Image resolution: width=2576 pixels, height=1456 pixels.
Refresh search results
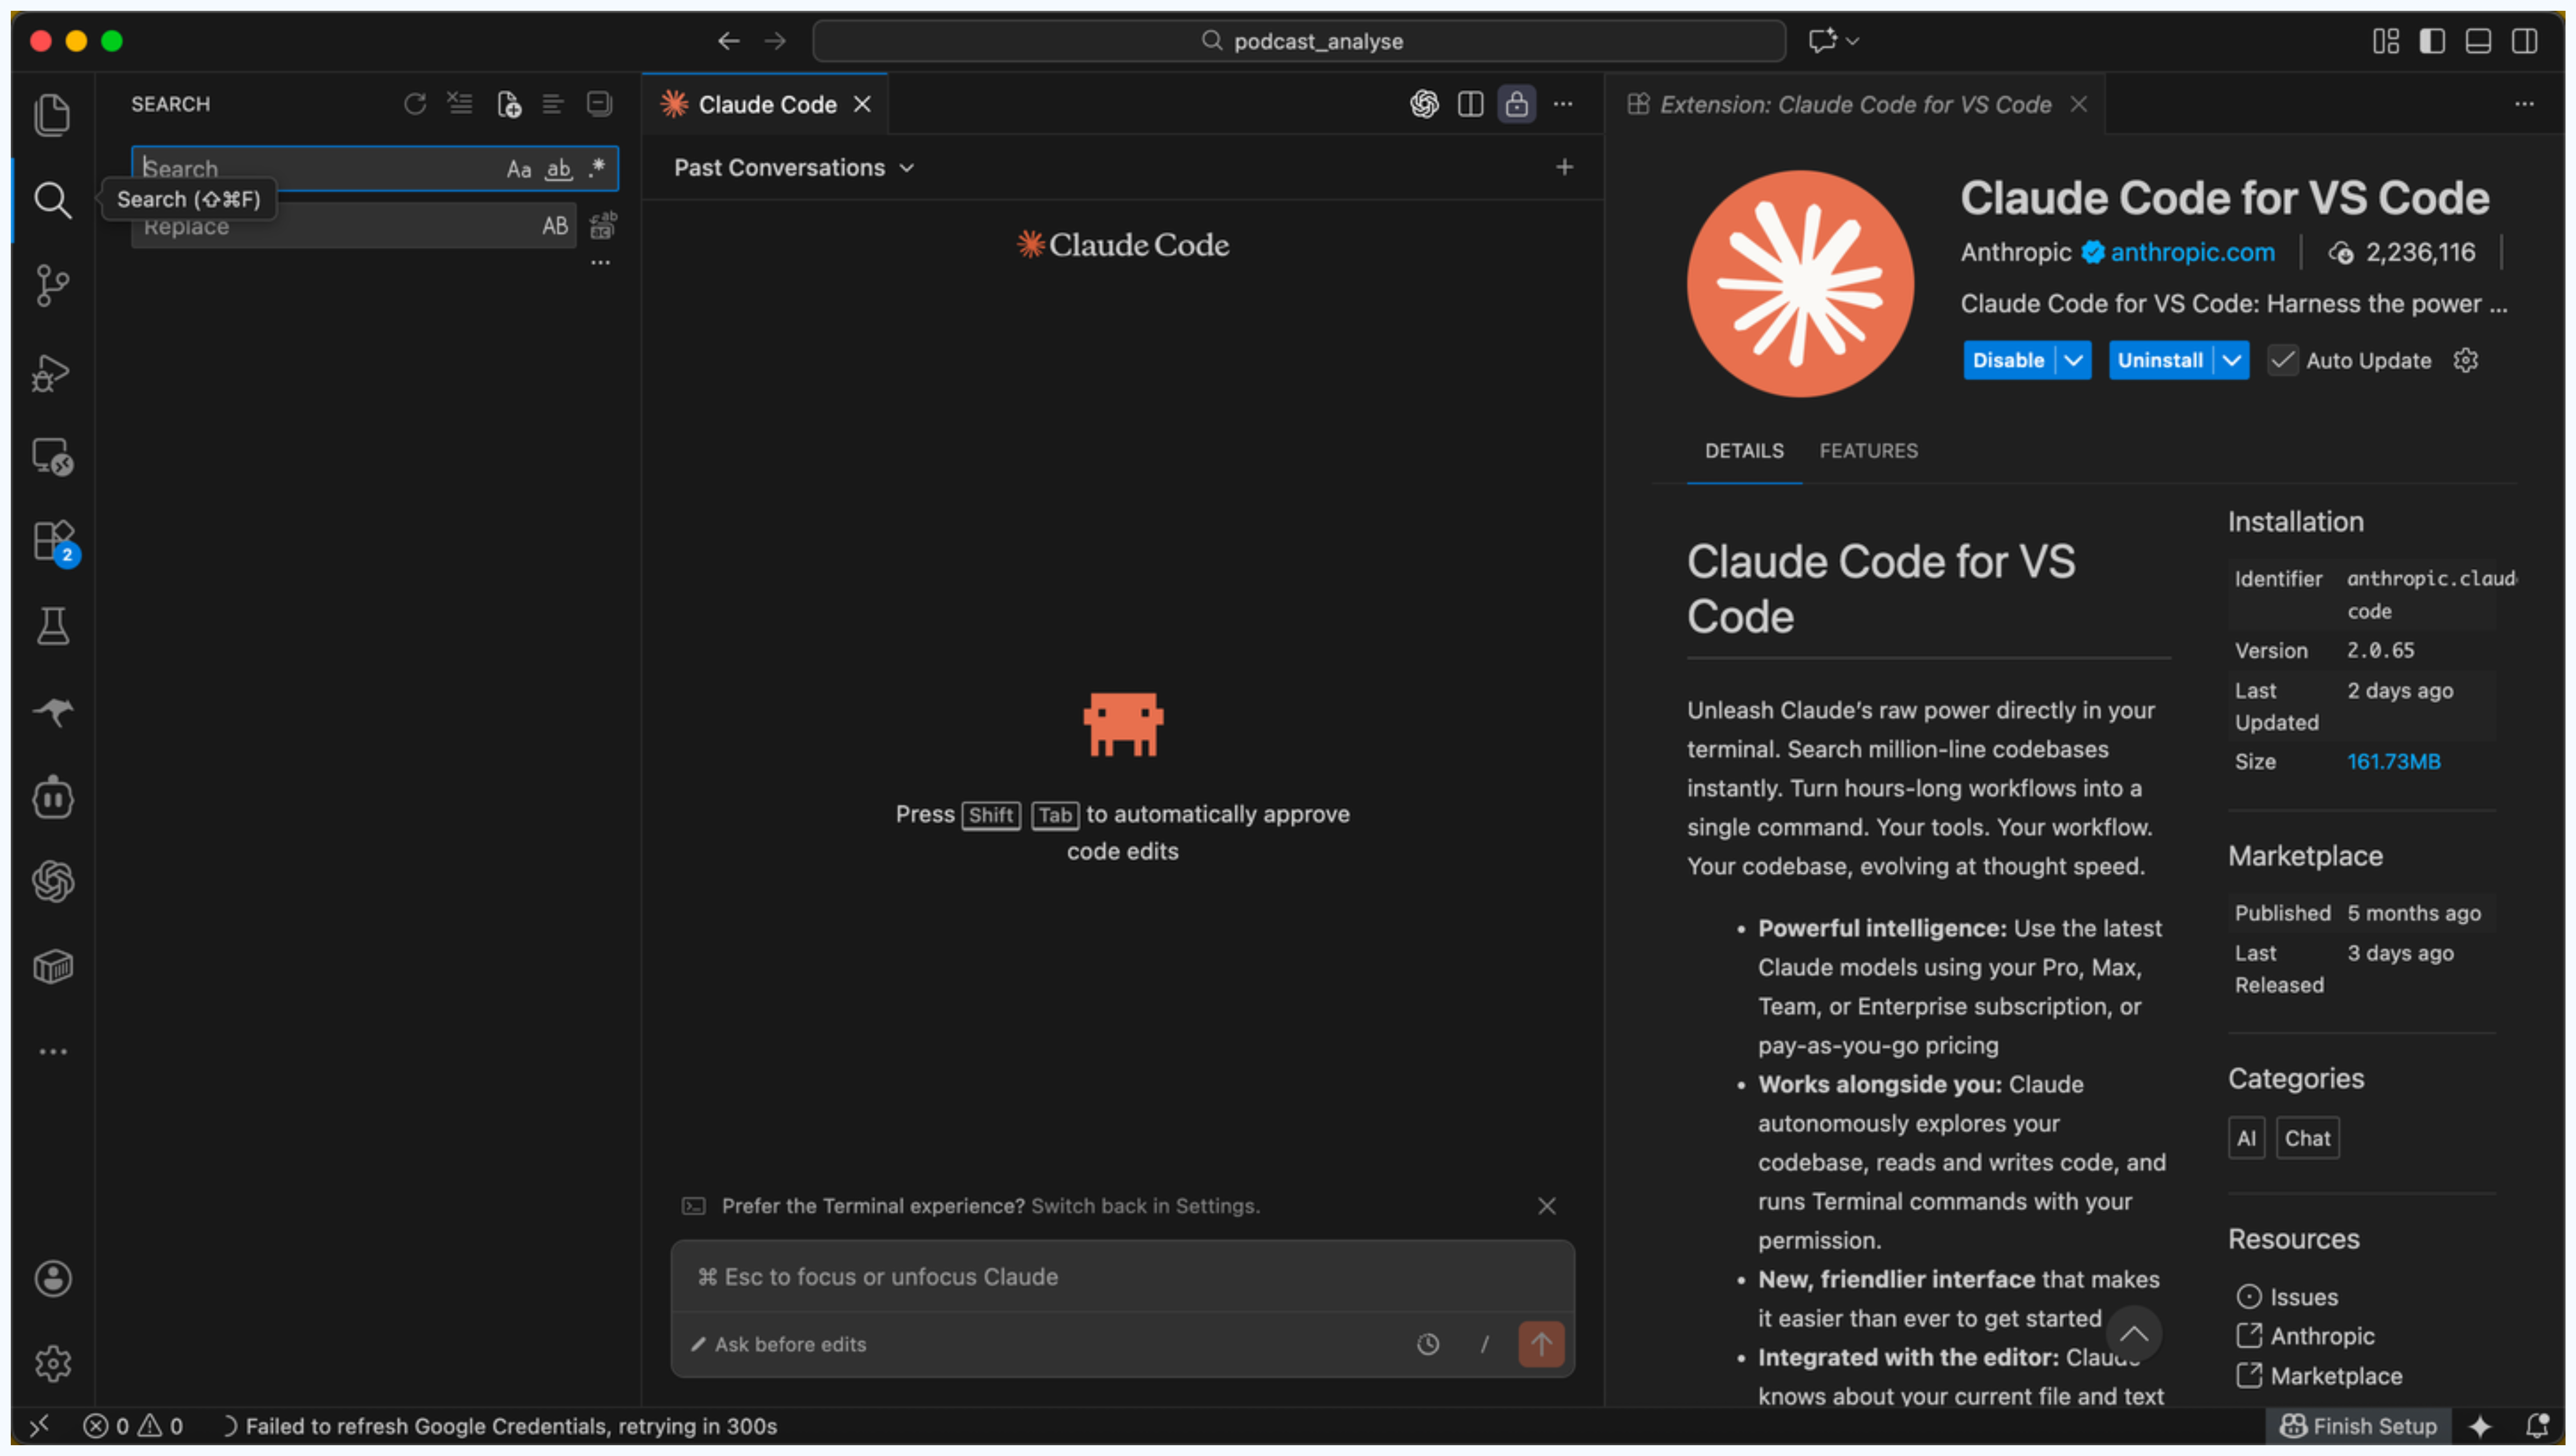coord(414,104)
